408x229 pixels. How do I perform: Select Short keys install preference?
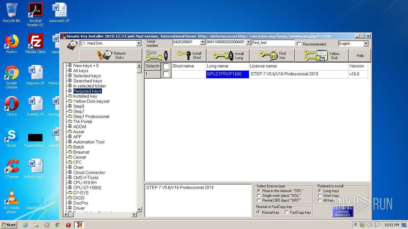[320, 196]
